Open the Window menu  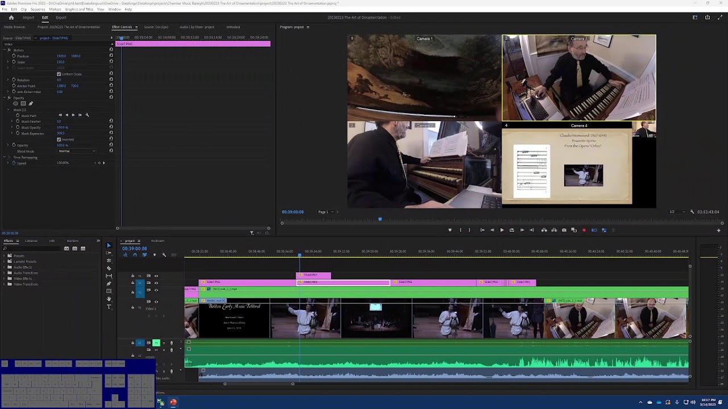click(x=114, y=9)
